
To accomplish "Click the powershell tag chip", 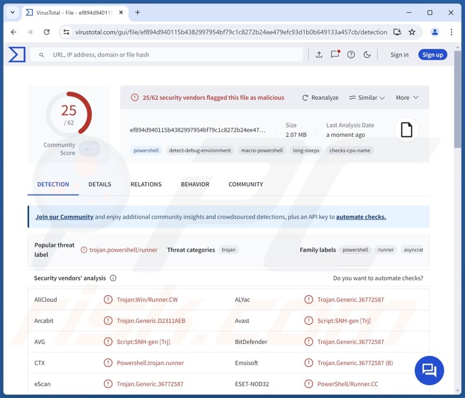I will (146, 150).
